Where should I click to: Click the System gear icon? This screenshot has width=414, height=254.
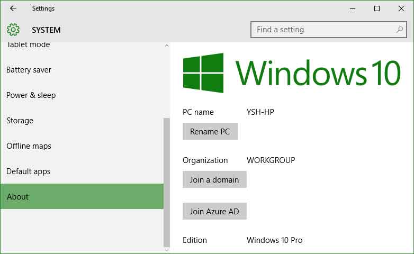(x=13, y=30)
